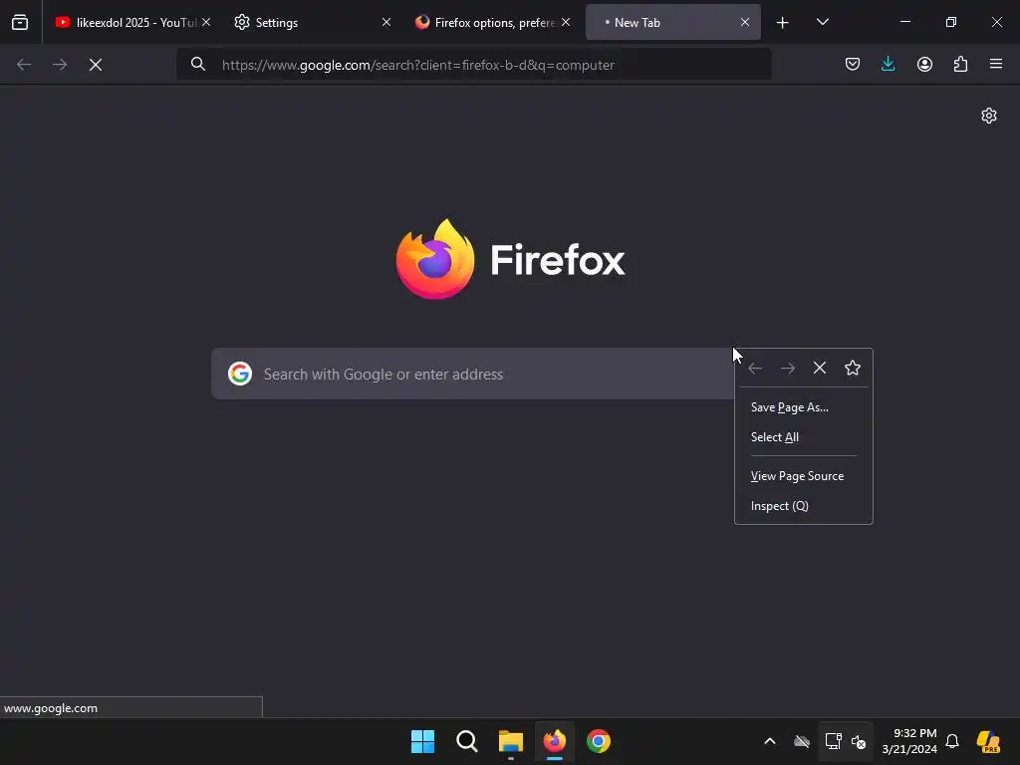Viewport: 1020px width, 765px height.
Task: Open Windows taskbar search
Action: 466,741
